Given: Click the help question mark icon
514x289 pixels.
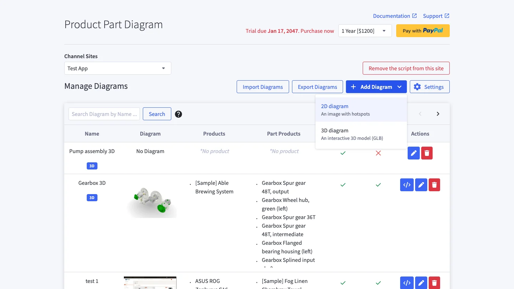Looking at the screenshot, I should click(178, 114).
